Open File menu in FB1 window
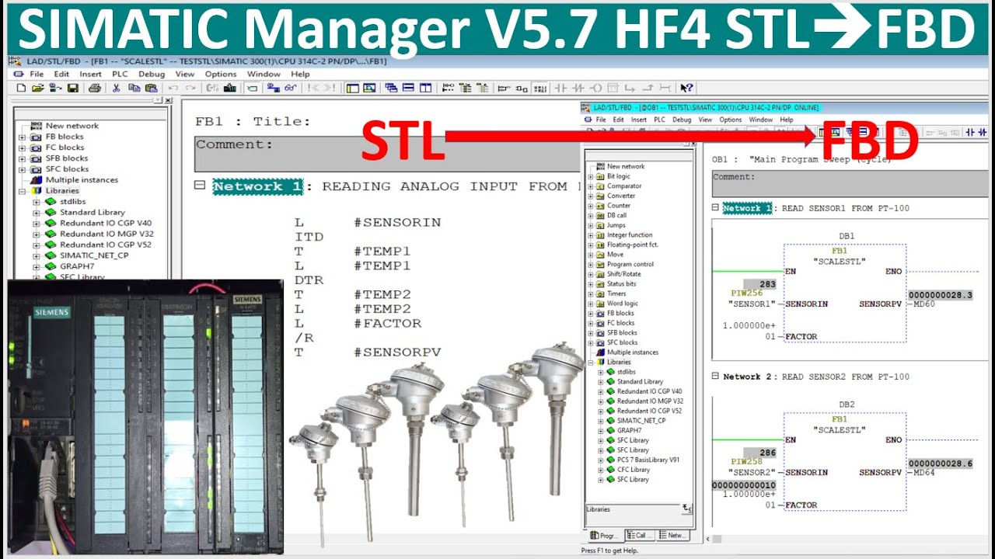The width and height of the screenshot is (995, 559). coord(37,75)
